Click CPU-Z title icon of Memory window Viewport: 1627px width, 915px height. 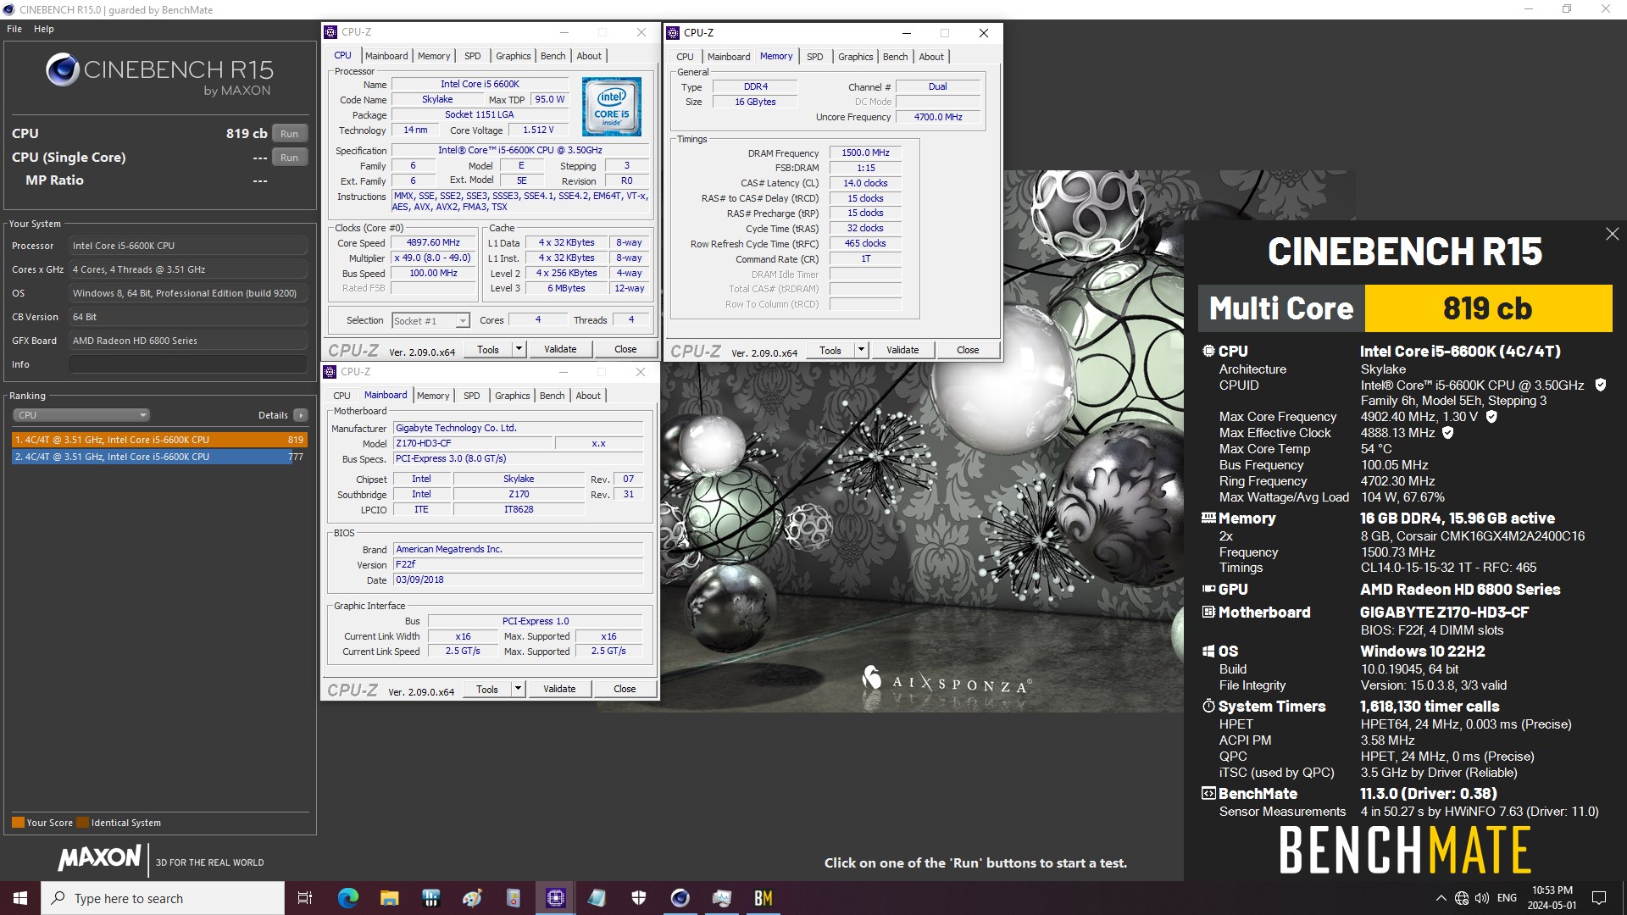click(673, 33)
